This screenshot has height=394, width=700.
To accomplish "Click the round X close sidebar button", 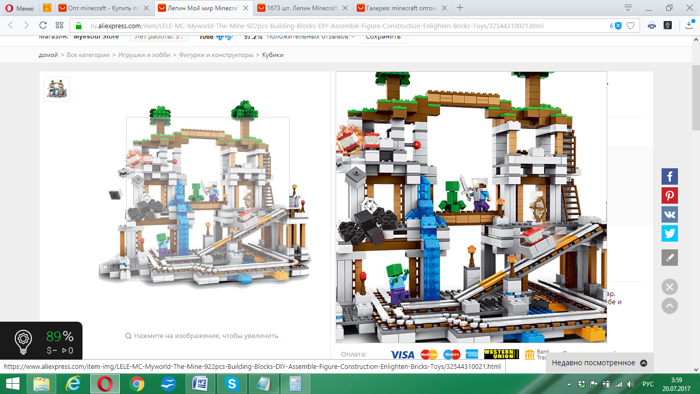I will tap(670, 287).
